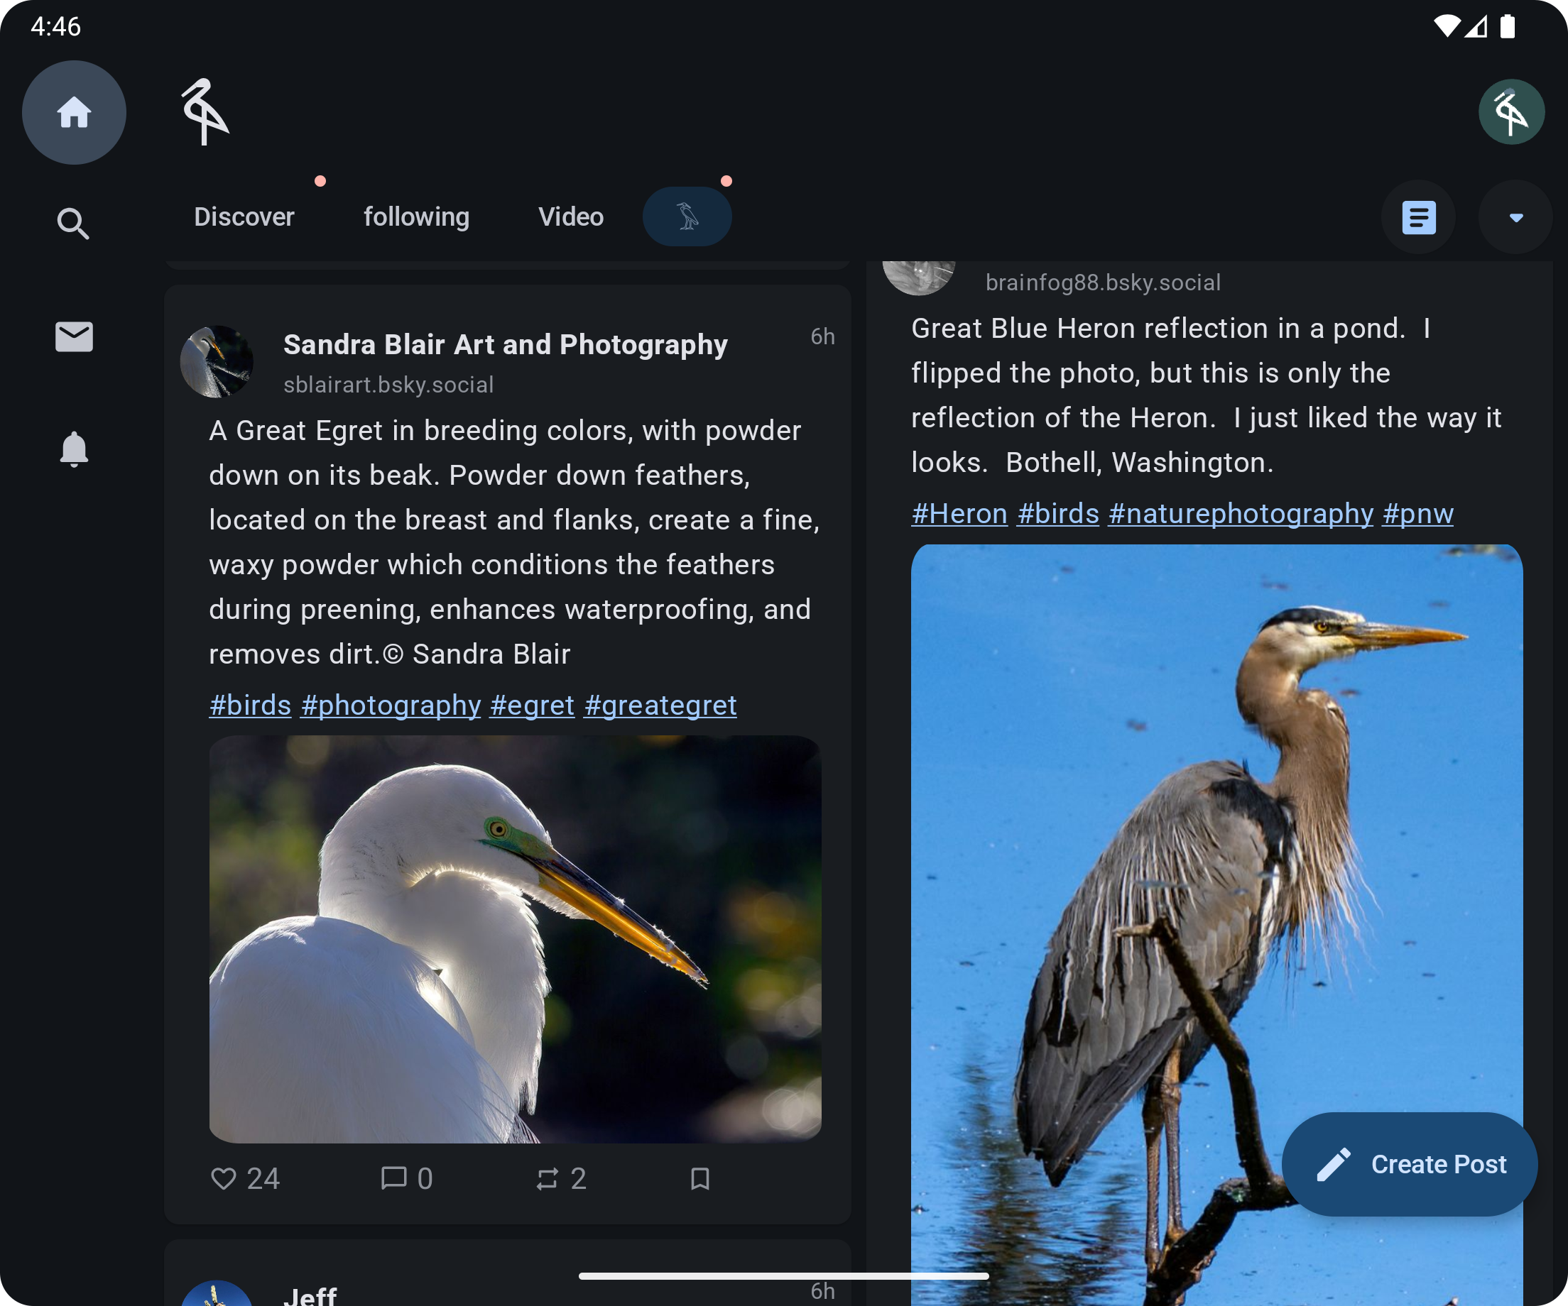Switch to the following tab
1568x1306 pixels.
tap(416, 216)
